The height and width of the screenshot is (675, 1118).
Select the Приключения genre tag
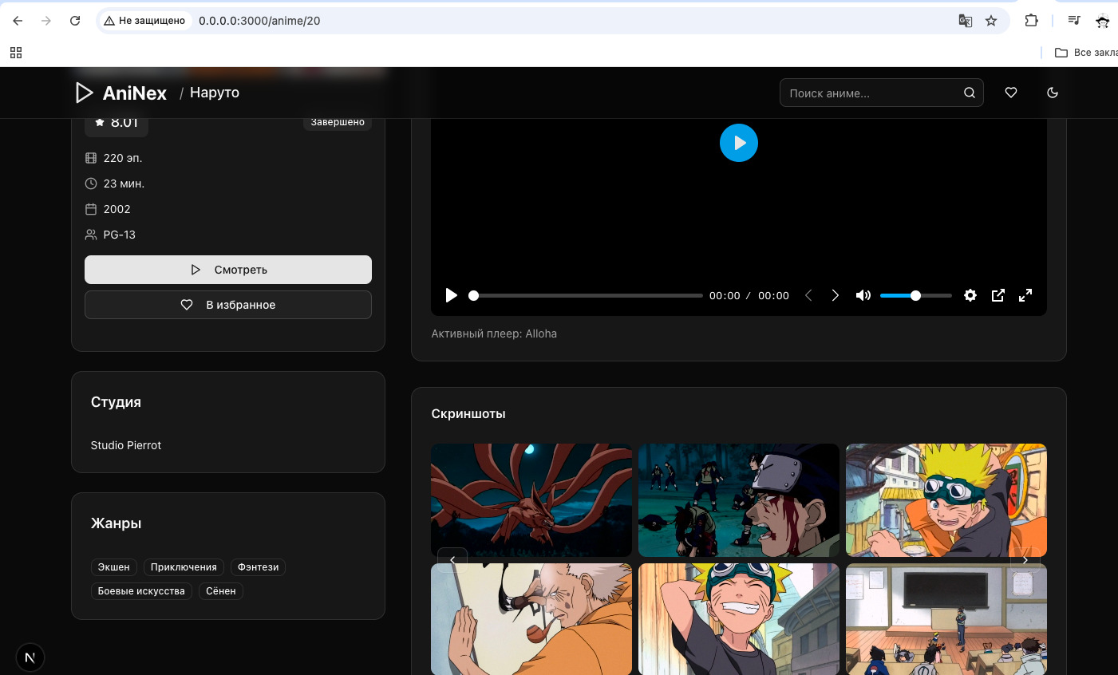point(184,567)
